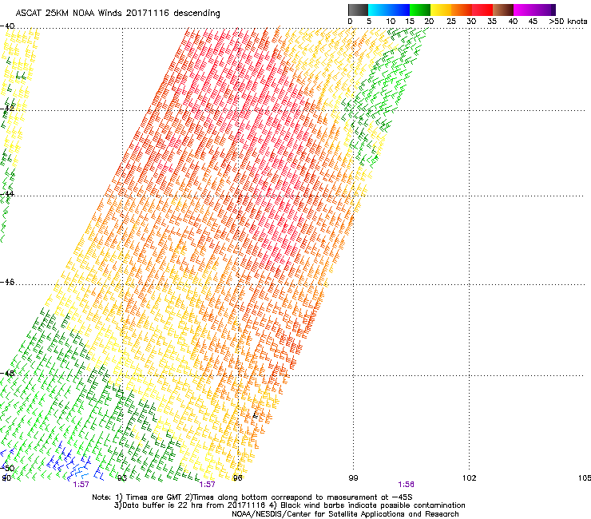591x519 pixels.
Task: Click the '>50 knots' legend label
Action: tap(568, 22)
